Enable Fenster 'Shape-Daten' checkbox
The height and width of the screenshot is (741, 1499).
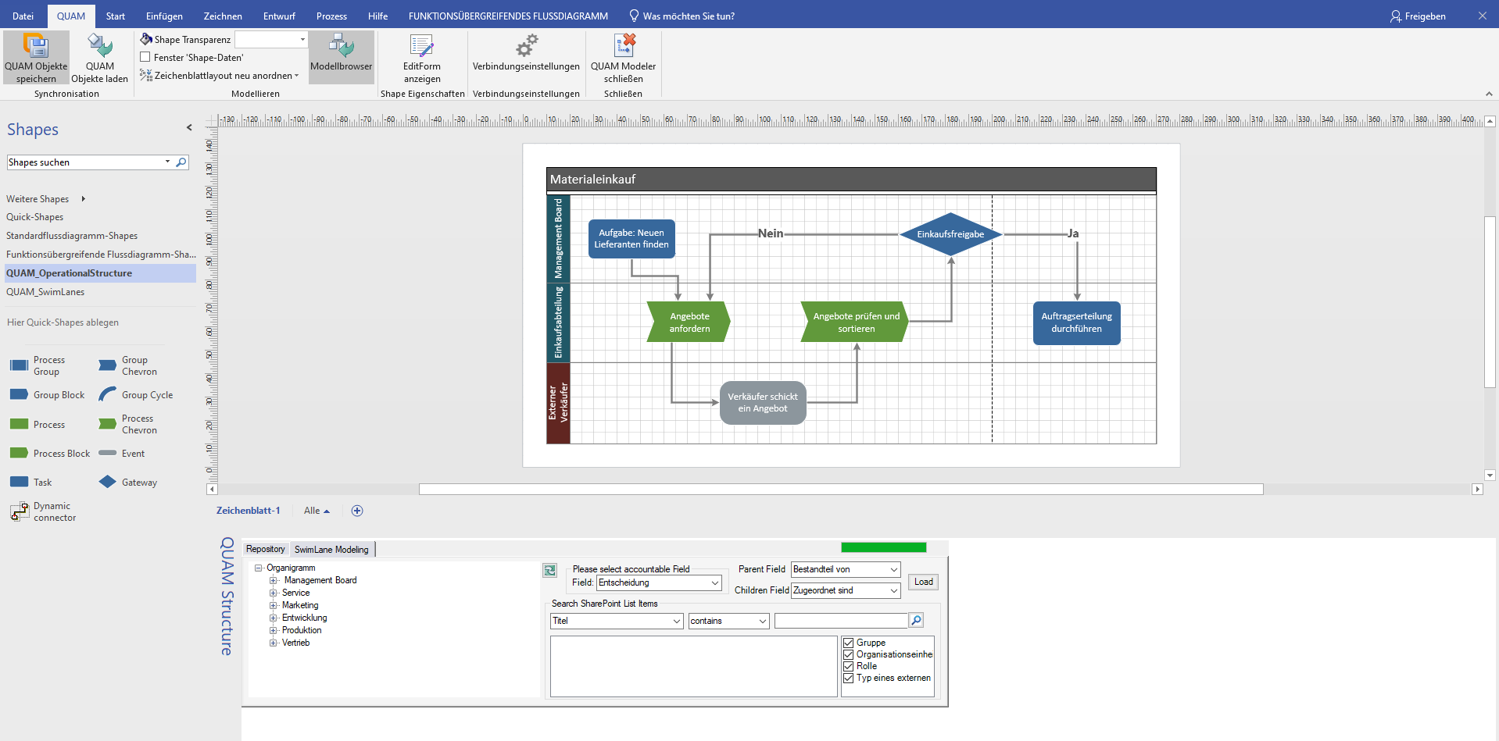[145, 57]
